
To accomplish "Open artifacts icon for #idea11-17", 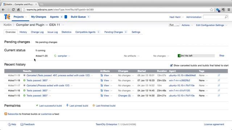I will click(101, 86).
